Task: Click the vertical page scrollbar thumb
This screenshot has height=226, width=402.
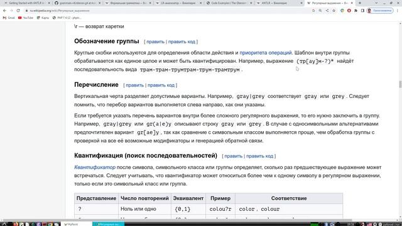Action: pos(400,84)
